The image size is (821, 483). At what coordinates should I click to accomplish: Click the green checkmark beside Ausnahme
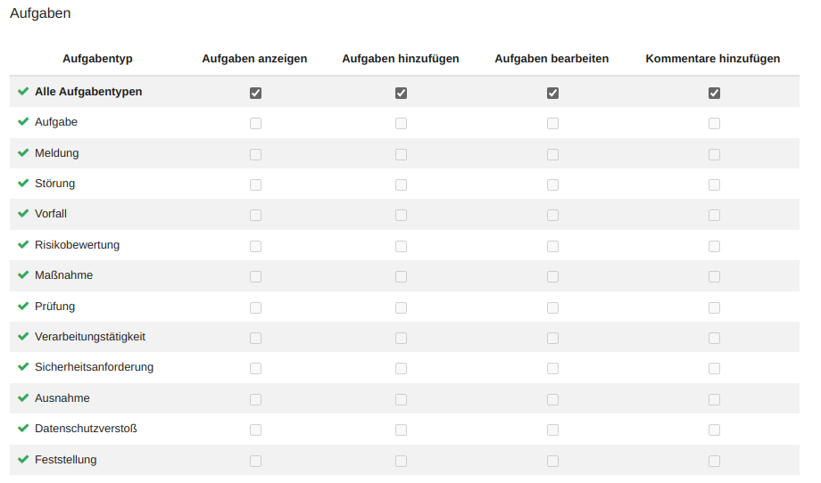pos(23,398)
